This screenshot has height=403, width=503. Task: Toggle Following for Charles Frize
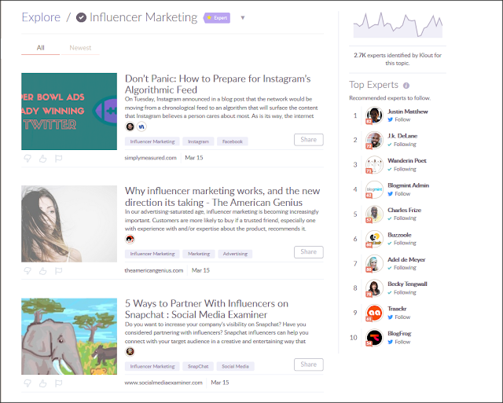[402, 218]
